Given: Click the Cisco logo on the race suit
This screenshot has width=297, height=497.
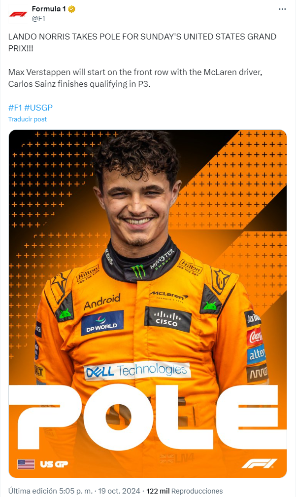Looking at the screenshot, I should (x=167, y=319).
